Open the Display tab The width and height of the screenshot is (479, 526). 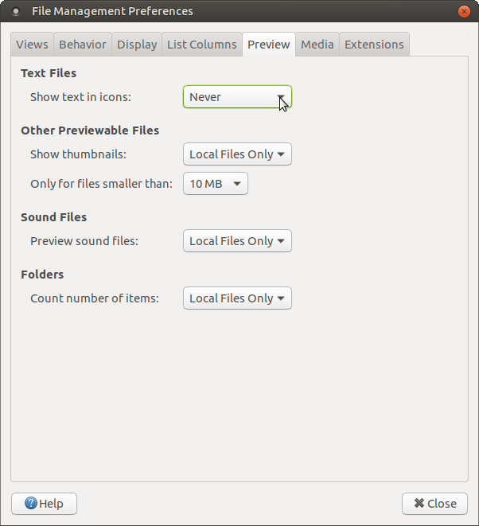click(137, 45)
